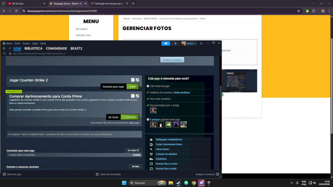Open Remote Play no celular link

pyautogui.click(x=167, y=164)
